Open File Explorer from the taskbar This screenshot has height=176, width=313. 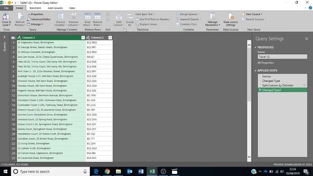click(x=118, y=172)
